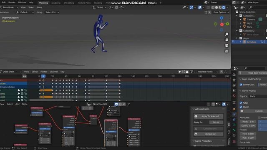267x150 pixels.
Task: Click the viewport pan hand gizmo
Action: pos(227,40)
